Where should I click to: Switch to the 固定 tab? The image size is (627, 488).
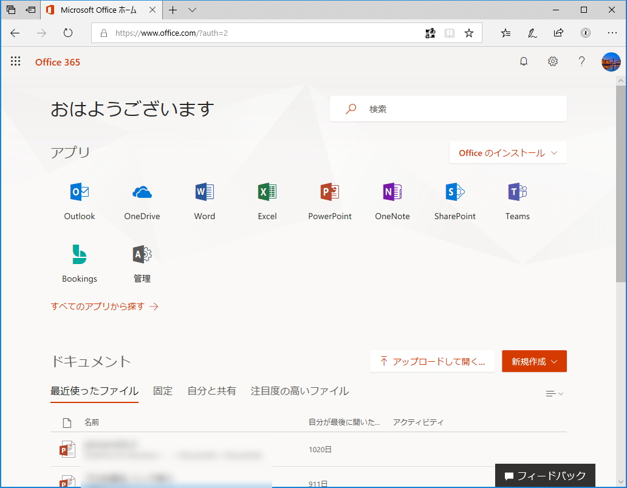coord(162,391)
